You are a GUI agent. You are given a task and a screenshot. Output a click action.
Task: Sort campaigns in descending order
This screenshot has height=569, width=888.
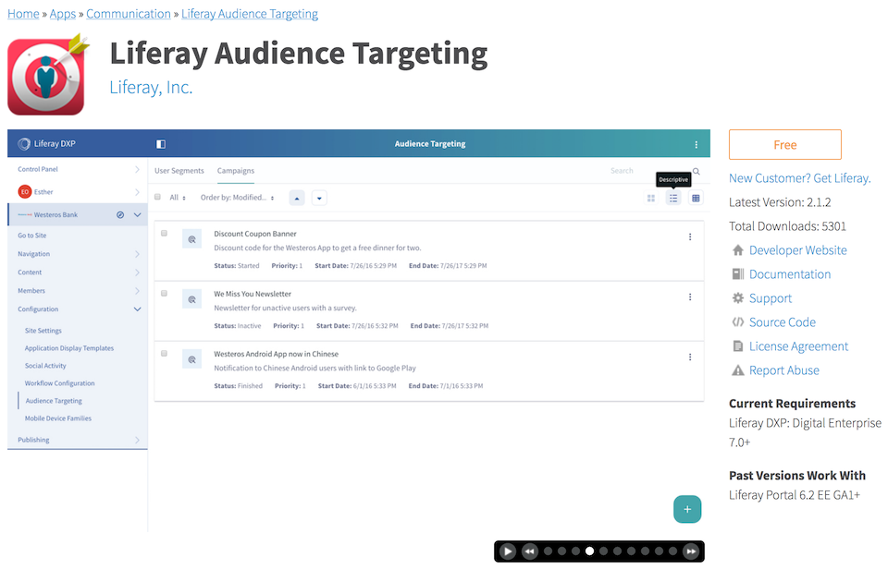tap(319, 198)
